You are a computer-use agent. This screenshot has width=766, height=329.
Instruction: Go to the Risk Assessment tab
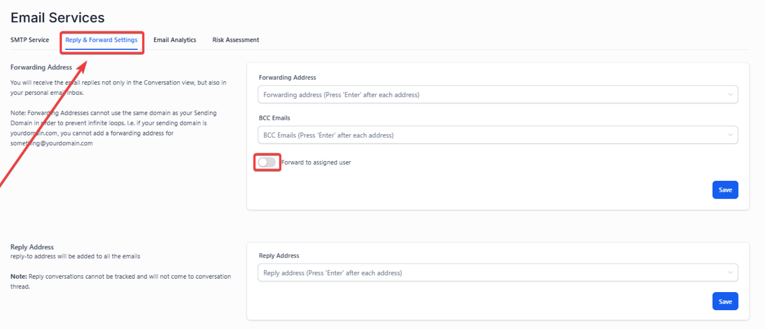pyautogui.click(x=236, y=40)
